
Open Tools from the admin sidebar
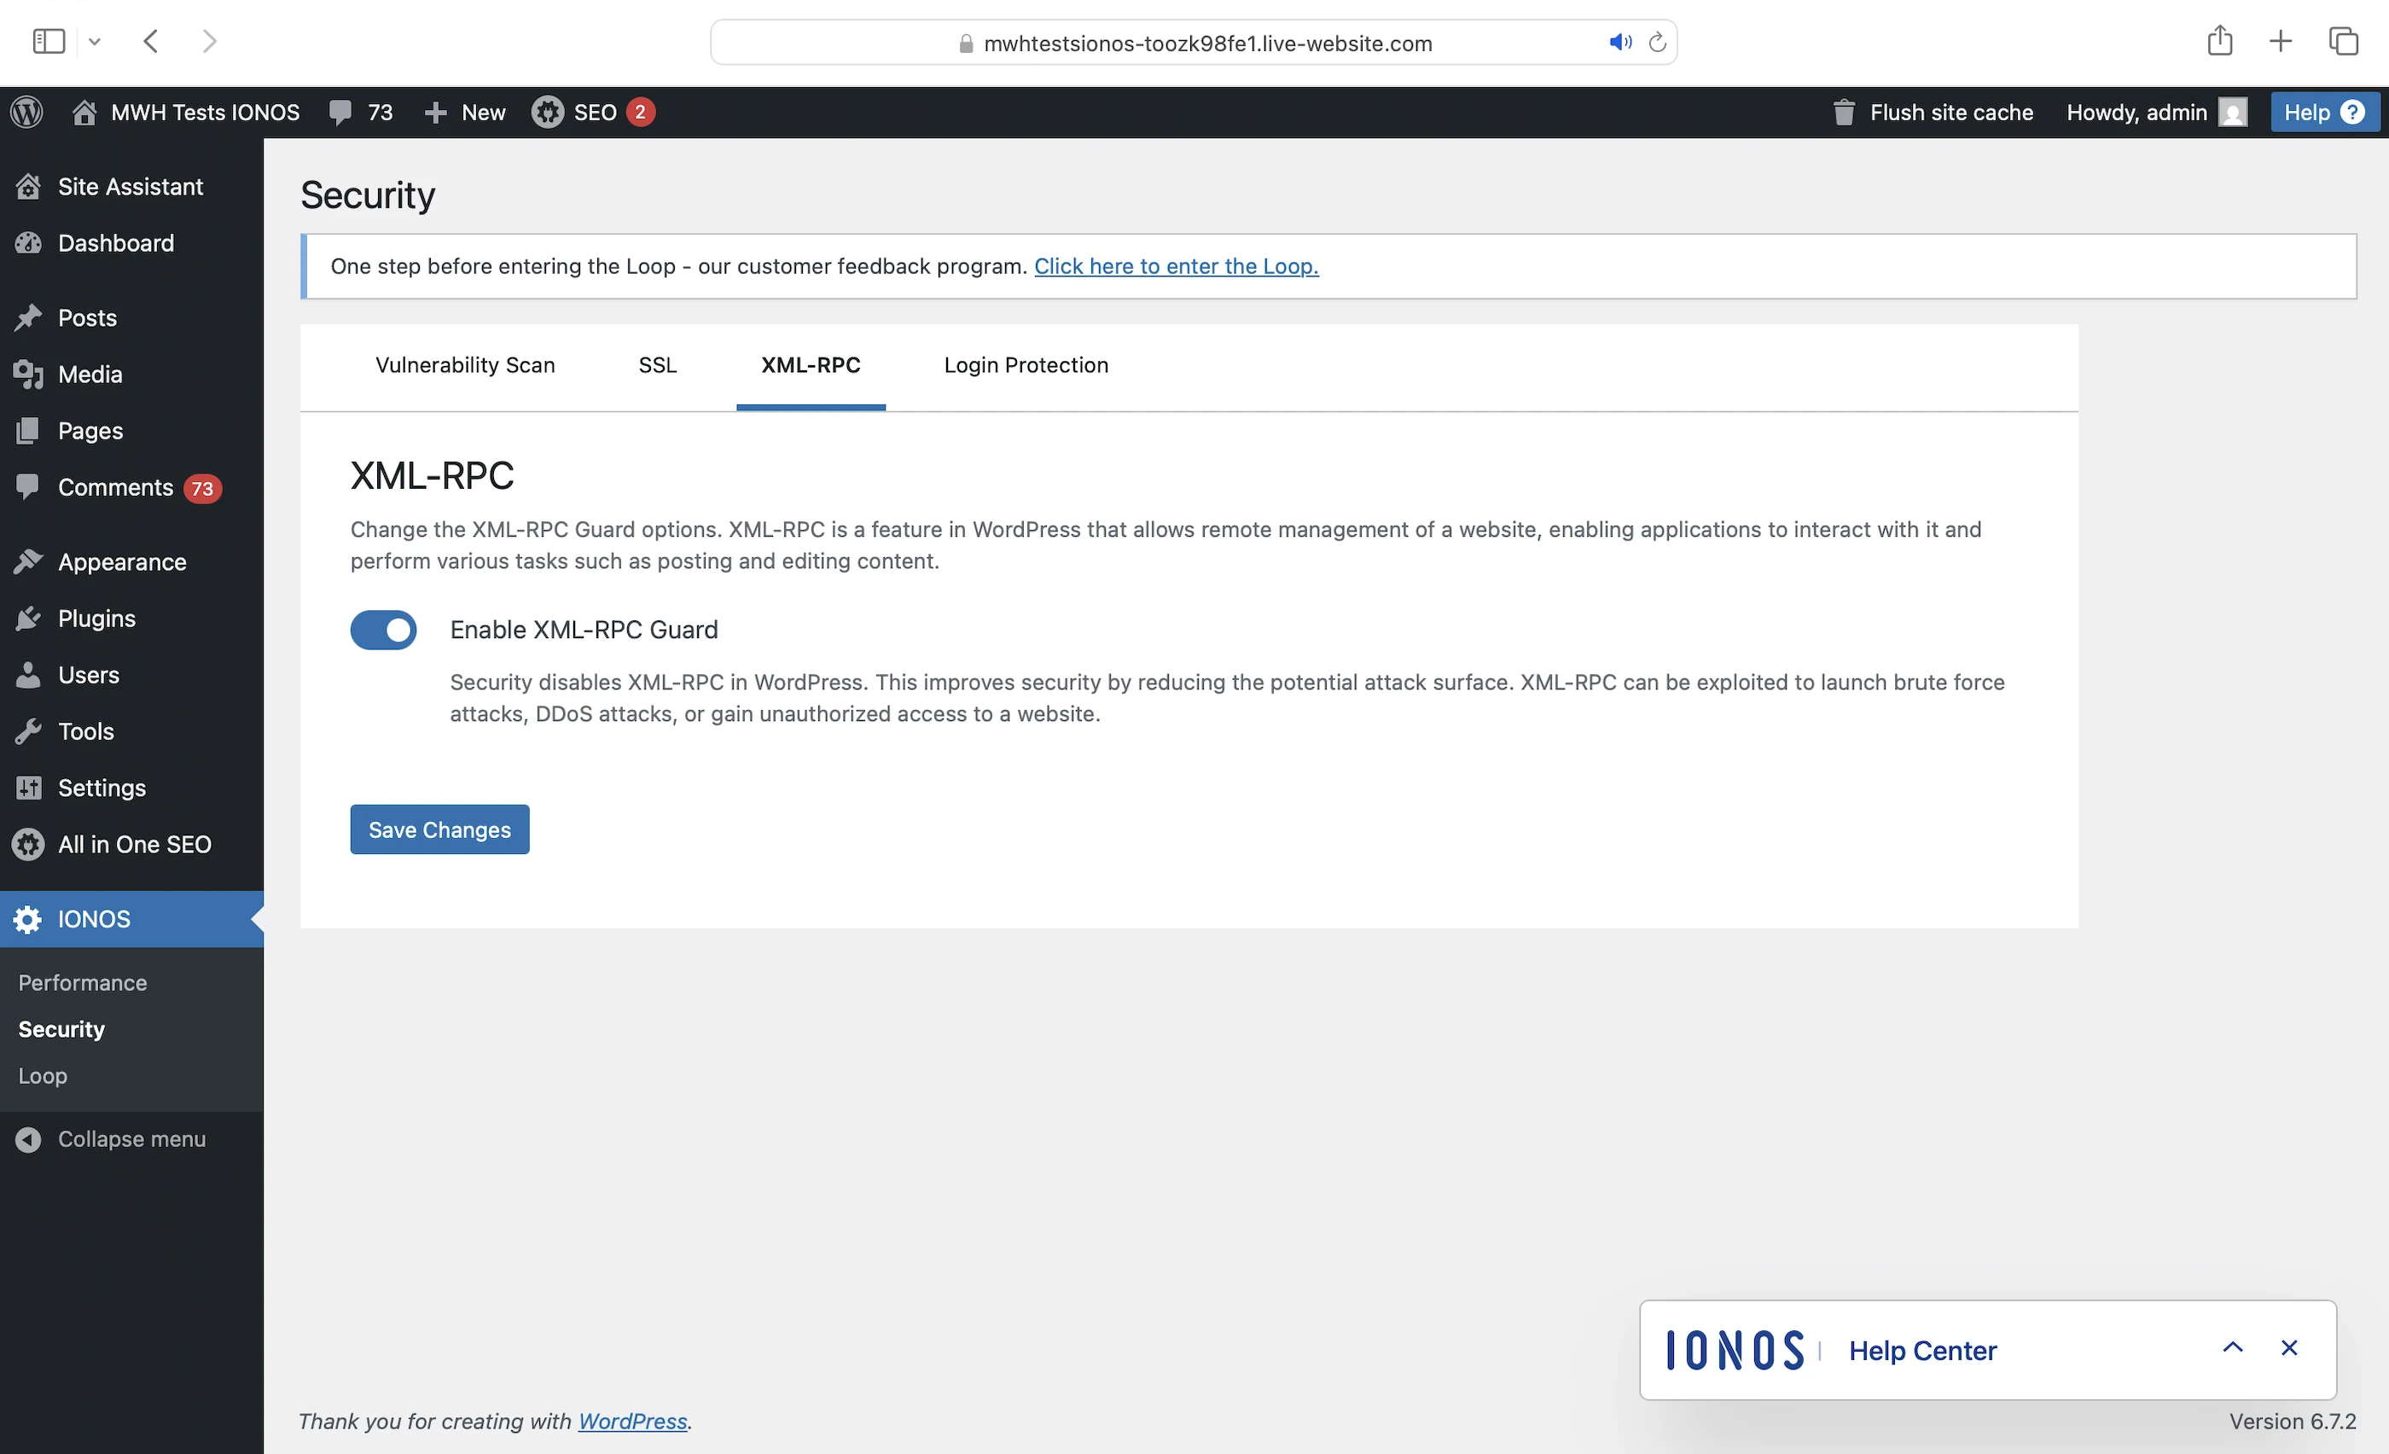pos(85,732)
